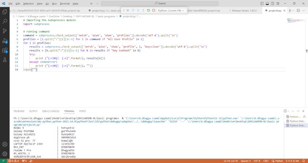Open the View menu
The image size is (308, 163).
[x=40, y=4]
